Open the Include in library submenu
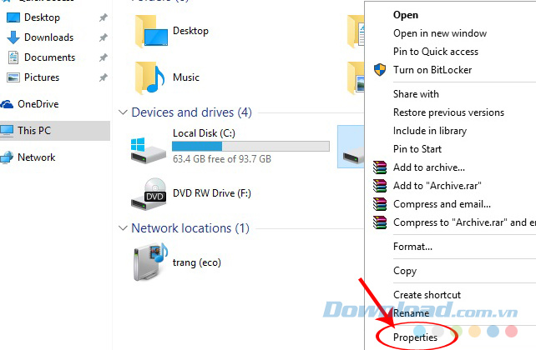The image size is (536, 350). (430, 131)
